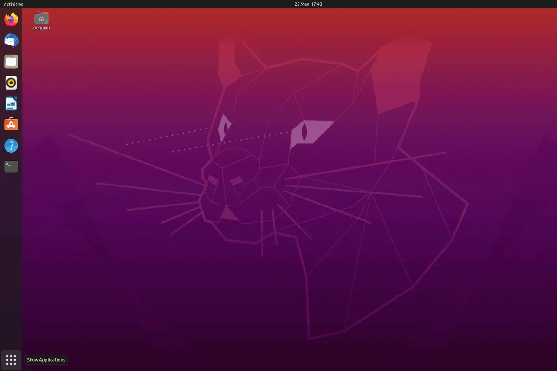Open LibreOffice Writer from the dock
Viewport: 557px width, 371px height.
pos(11,104)
